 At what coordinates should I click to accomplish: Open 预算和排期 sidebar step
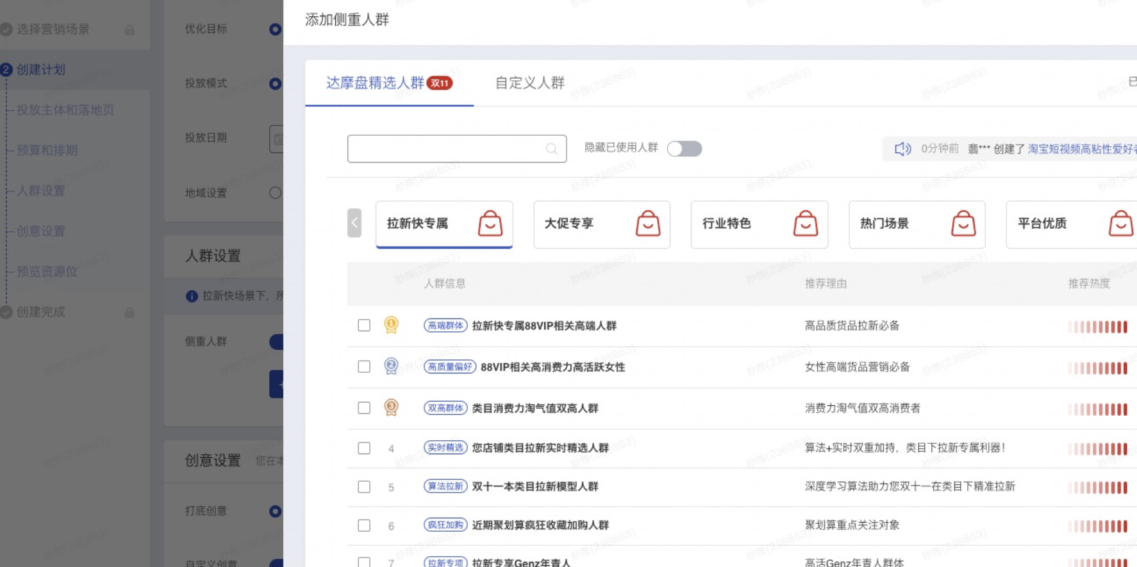coord(47,150)
